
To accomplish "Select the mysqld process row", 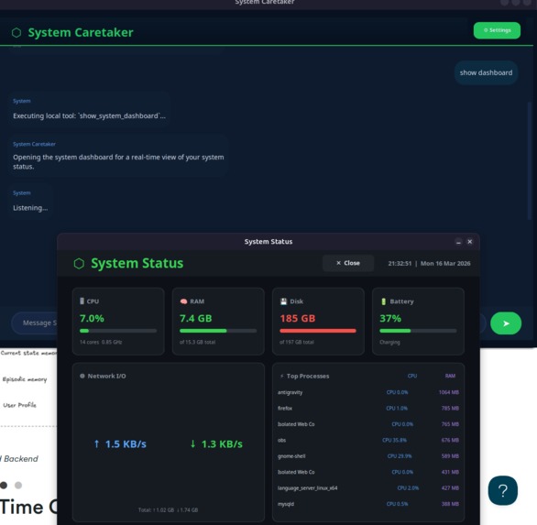I will 368,504.
